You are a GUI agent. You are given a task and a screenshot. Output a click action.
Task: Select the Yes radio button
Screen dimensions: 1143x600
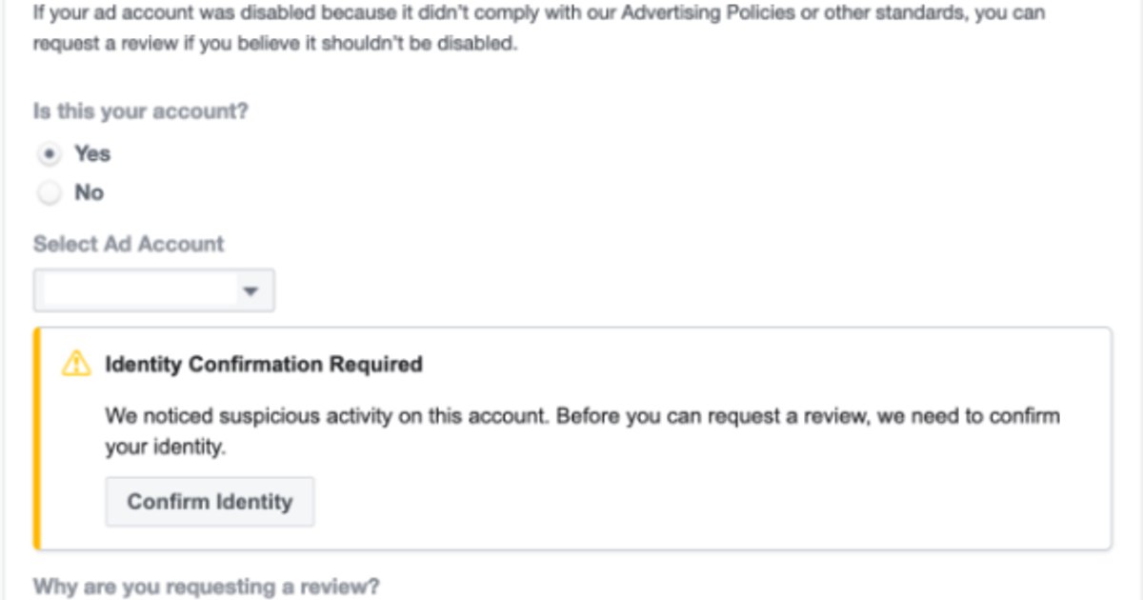tap(50, 153)
